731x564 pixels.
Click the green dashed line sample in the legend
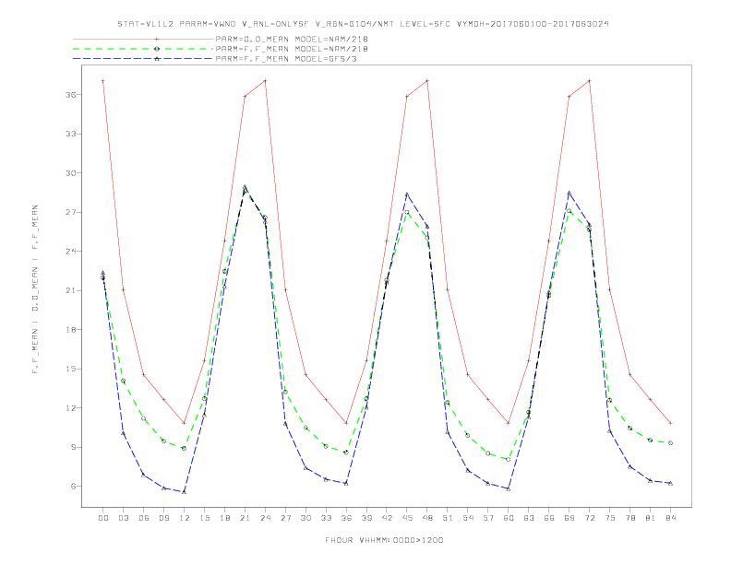[x=143, y=49]
